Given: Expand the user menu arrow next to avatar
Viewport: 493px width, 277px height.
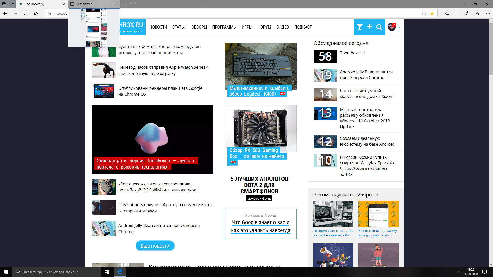Looking at the screenshot, I should pyautogui.click(x=399, y=27).
